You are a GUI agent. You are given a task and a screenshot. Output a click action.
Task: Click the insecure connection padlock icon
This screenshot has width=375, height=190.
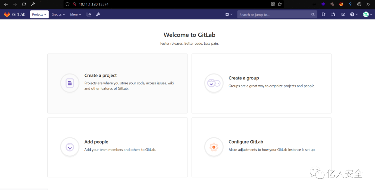coord(74,4)
